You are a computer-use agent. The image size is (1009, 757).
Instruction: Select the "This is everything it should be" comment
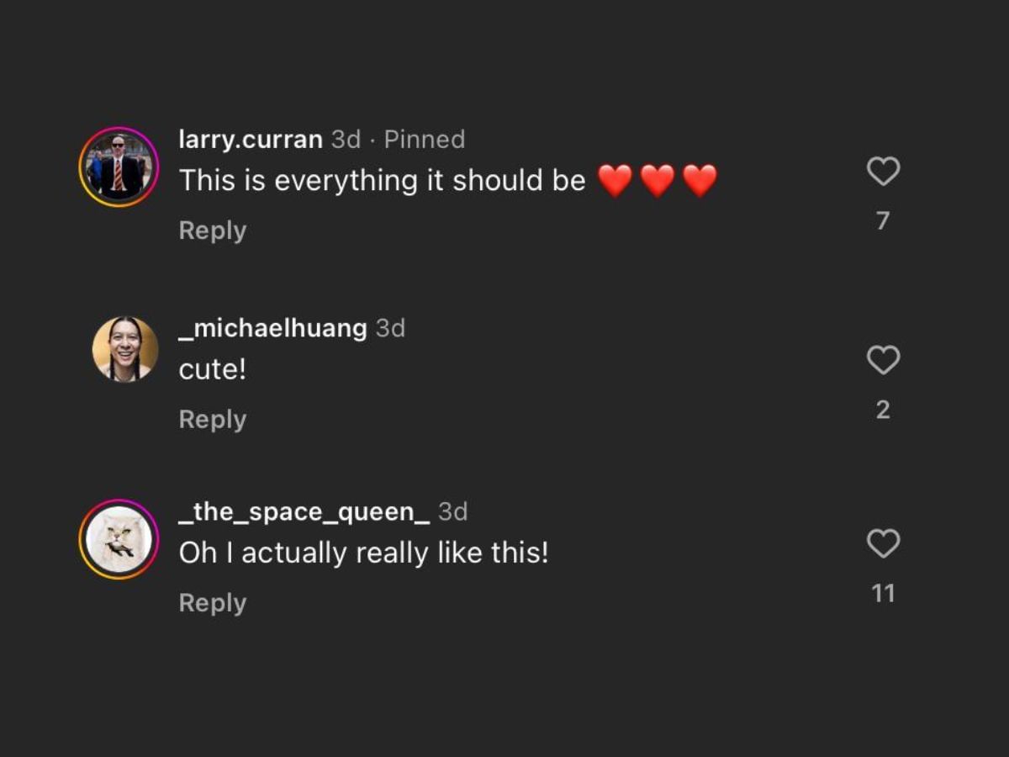(383, 181)
